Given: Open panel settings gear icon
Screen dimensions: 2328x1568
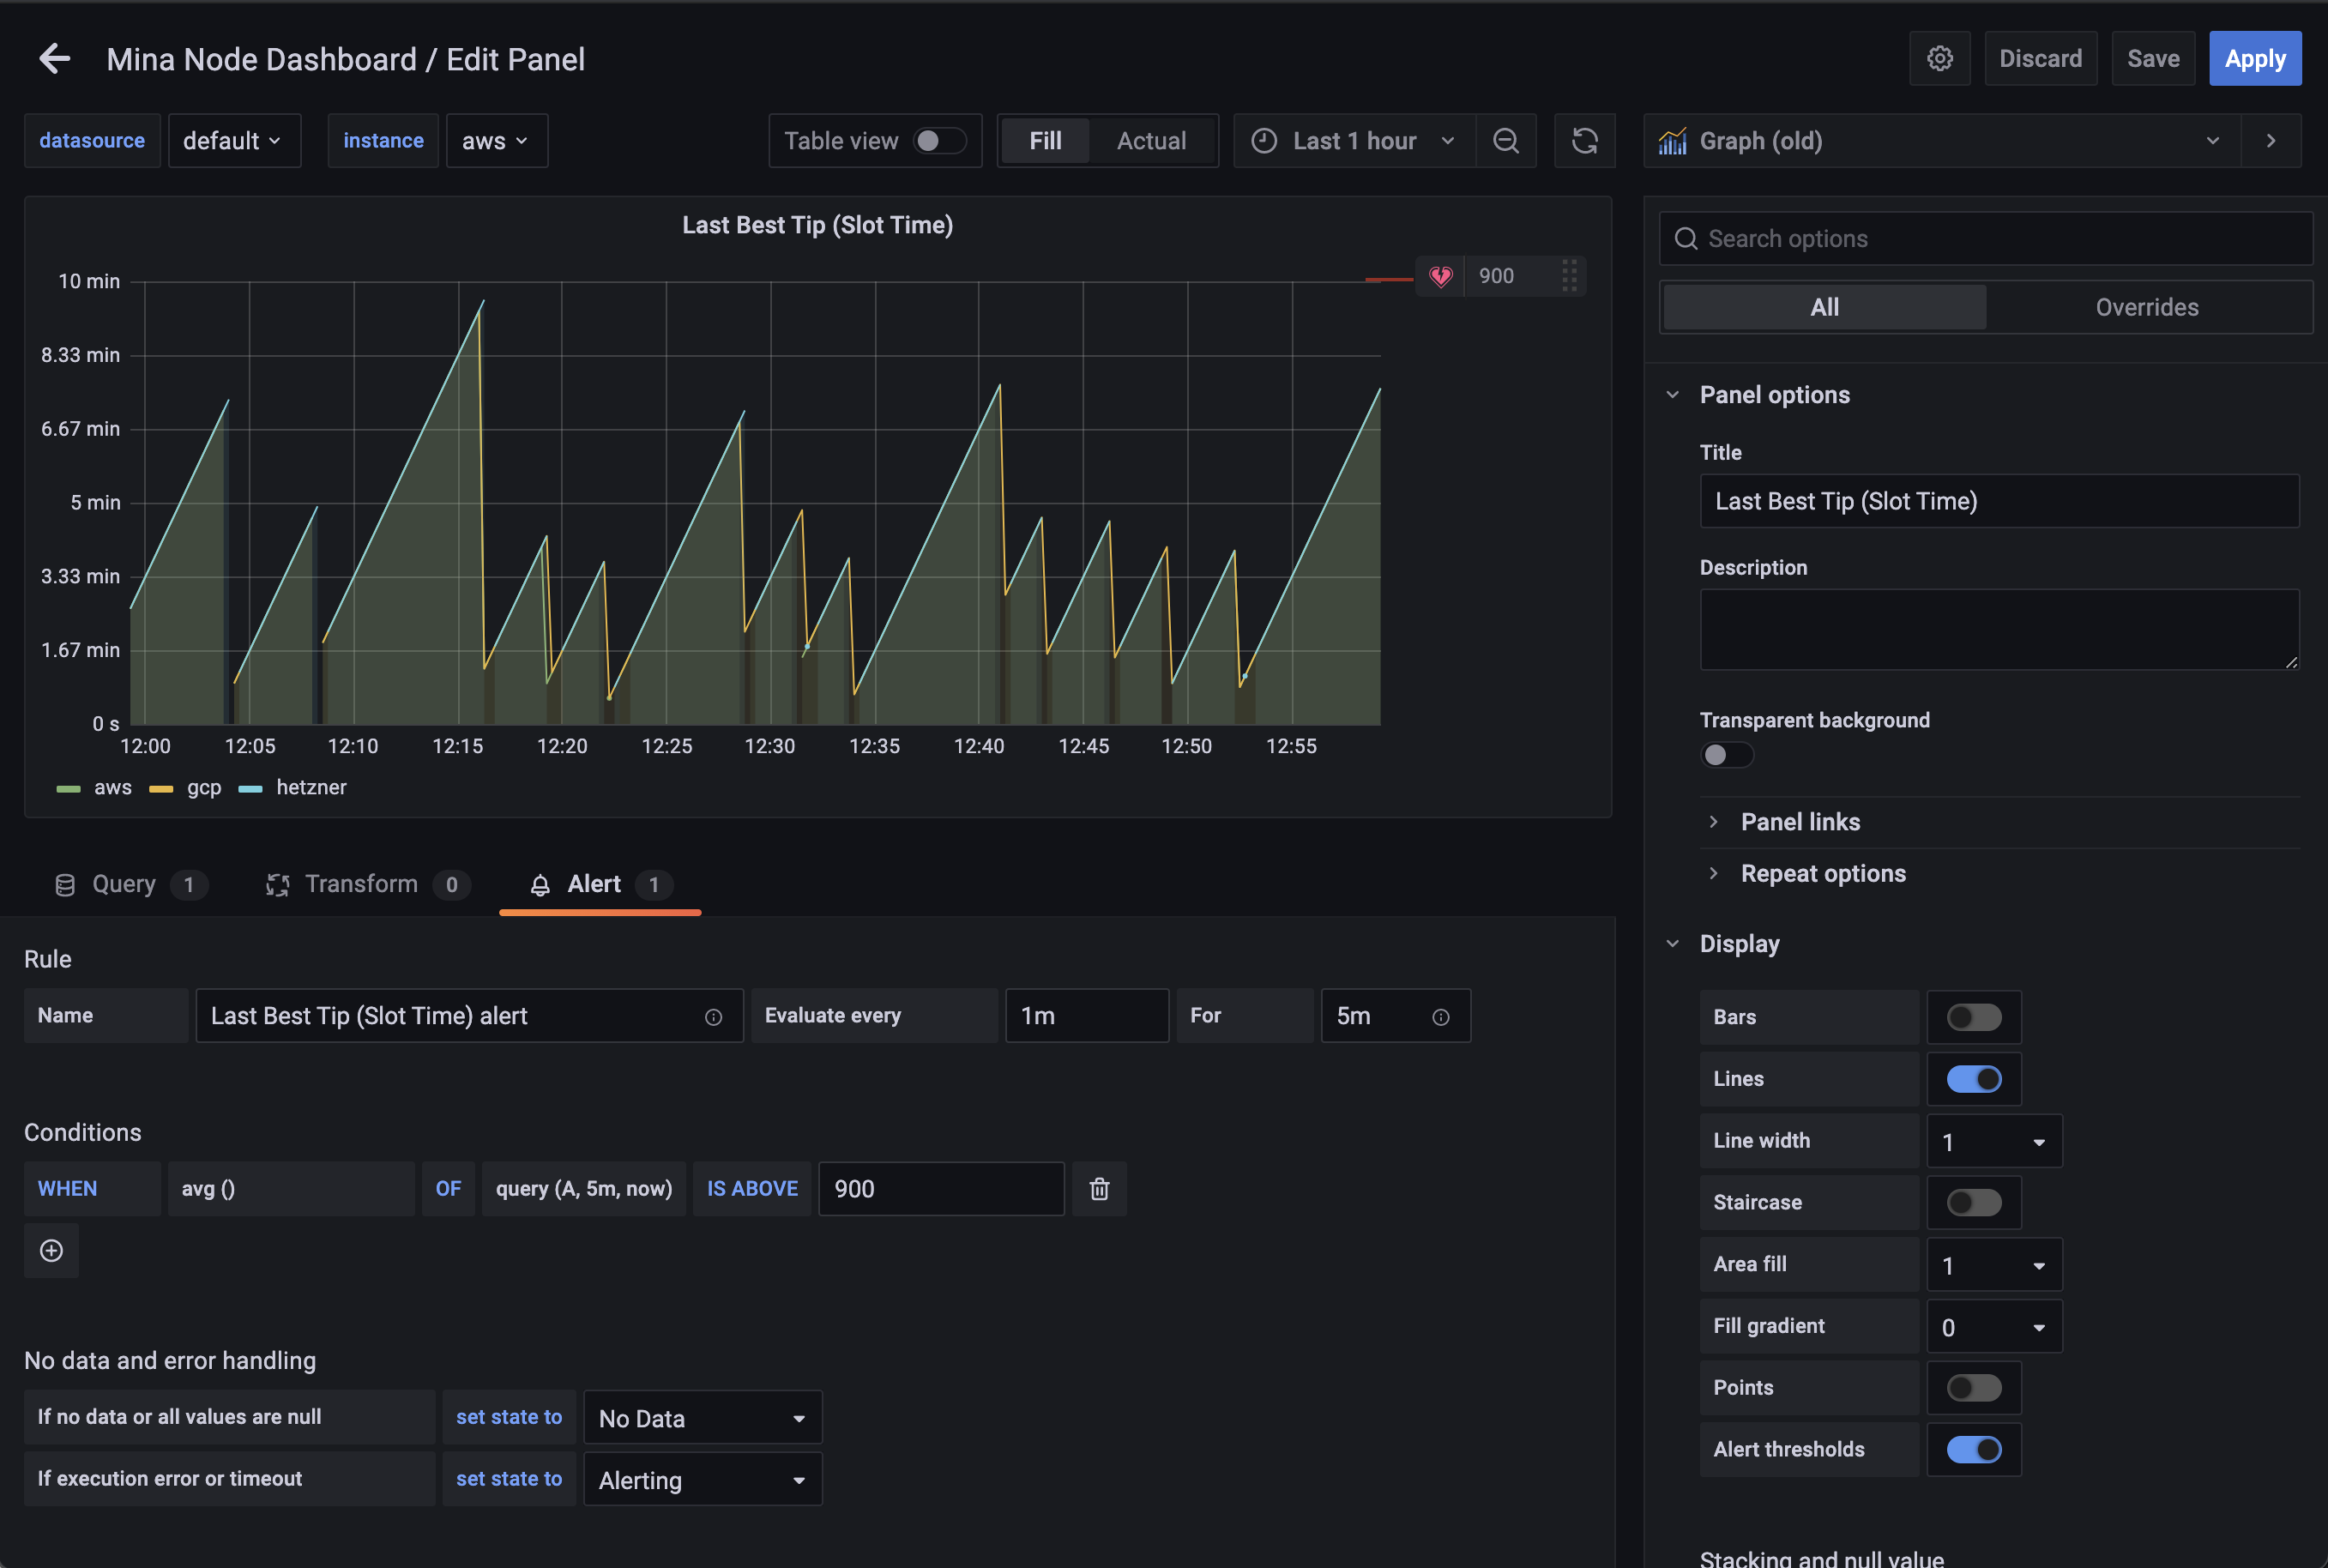Looking at the screenshot, I should click(x=1939, y=59).
